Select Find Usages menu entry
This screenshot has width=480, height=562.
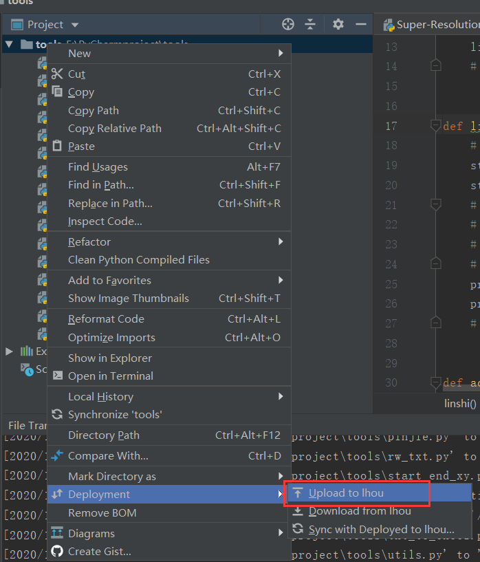coord(169,167)
